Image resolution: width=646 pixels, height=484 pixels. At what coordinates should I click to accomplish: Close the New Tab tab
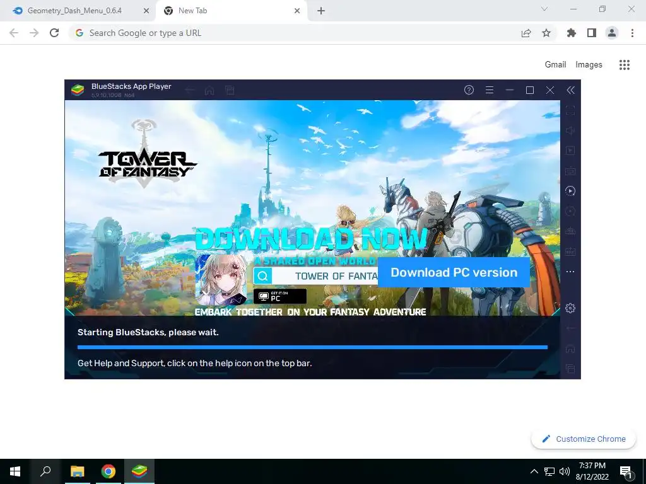(x=297, y=11)
